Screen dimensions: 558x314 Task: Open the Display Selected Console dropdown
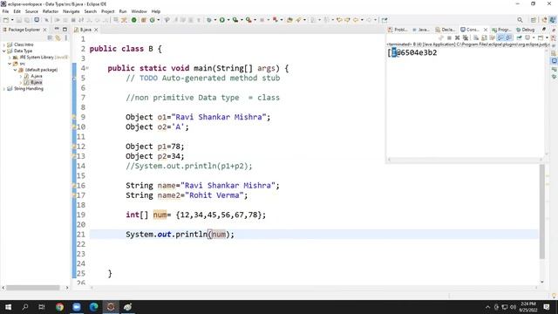tap(534, 38)
